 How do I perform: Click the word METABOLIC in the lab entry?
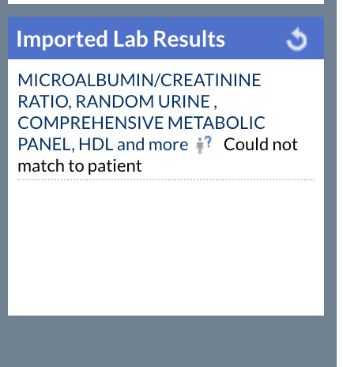217,123
